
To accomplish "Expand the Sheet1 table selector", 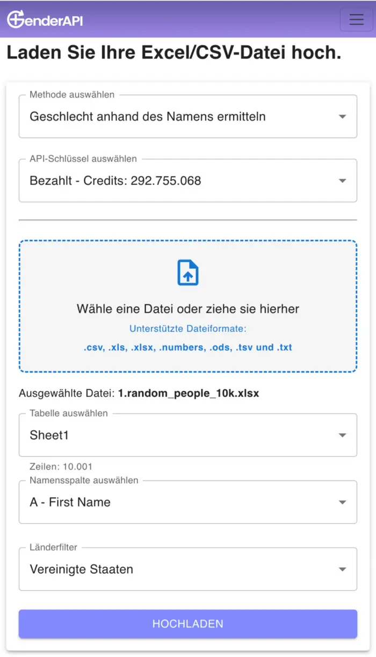I will click(49, 435).
